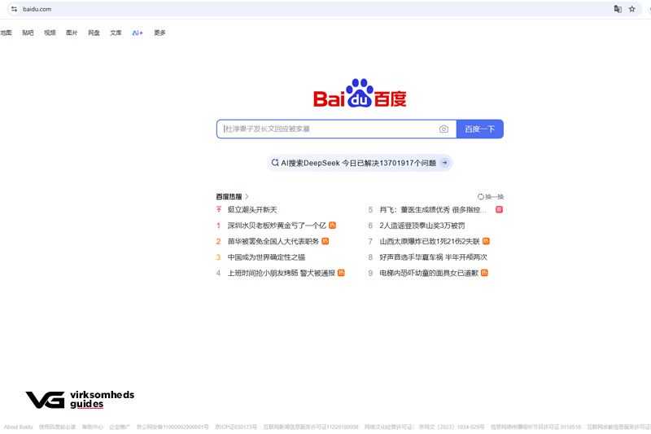Open image search via camera icon
This screenshot has width=651, height=434.
tap(443, 129)
